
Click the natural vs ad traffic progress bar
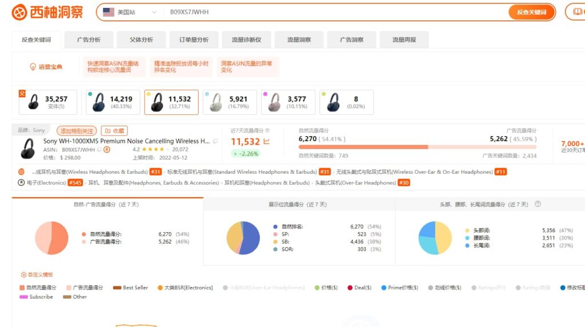(418, 147)
